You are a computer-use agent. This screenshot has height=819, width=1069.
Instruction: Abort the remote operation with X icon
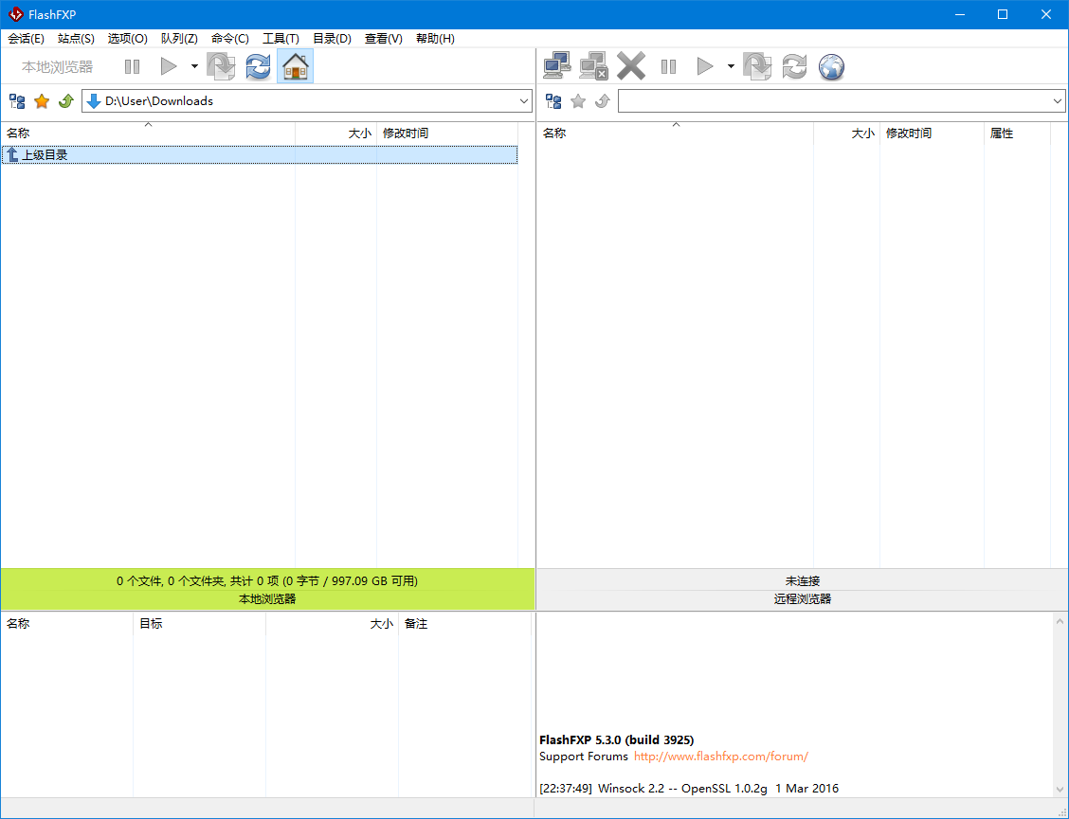pyautogui.click(x=630, y=67)
